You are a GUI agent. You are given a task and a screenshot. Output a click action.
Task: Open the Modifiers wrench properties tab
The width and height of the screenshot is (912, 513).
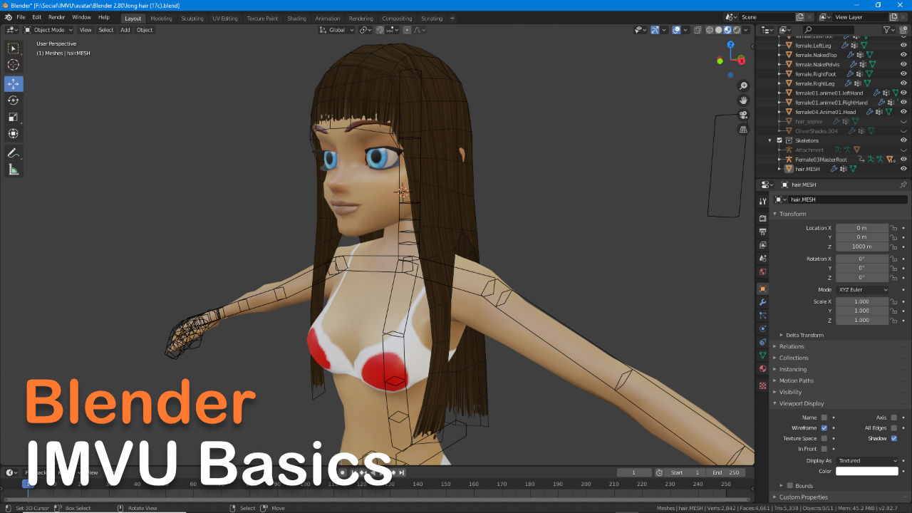[x=763, y=302]
